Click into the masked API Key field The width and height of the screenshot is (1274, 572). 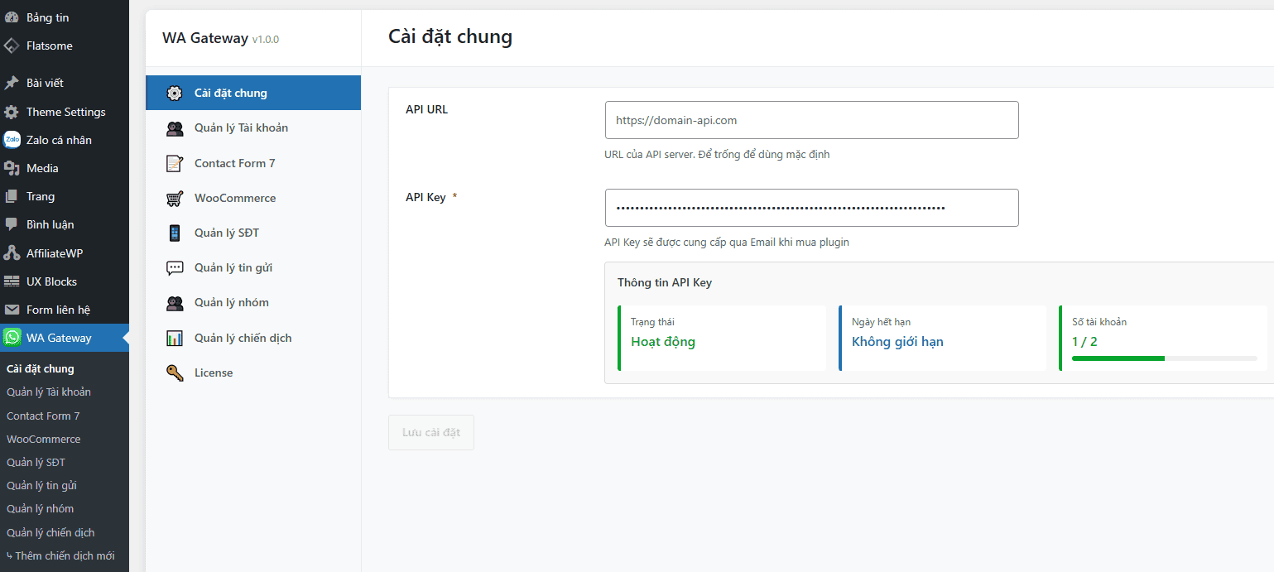click(811, 208)
